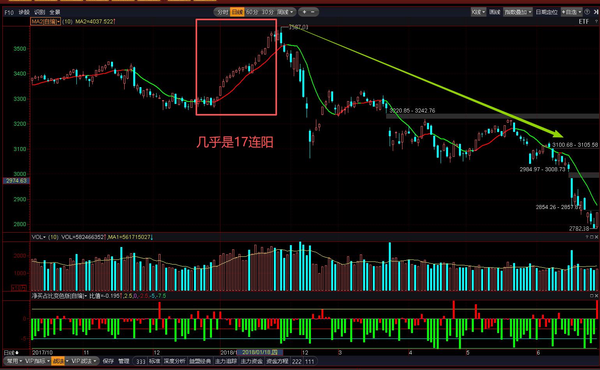
Task: Open help via top-right question mark icon
Action: 596,22
